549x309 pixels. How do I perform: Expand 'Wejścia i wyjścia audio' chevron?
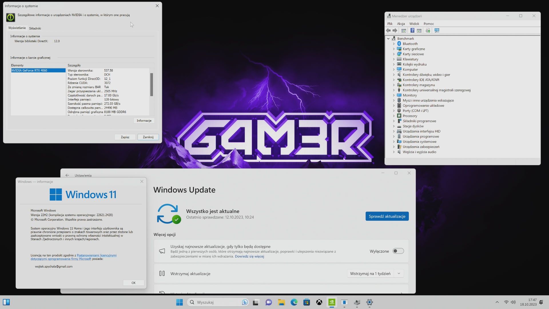(394, 152)
